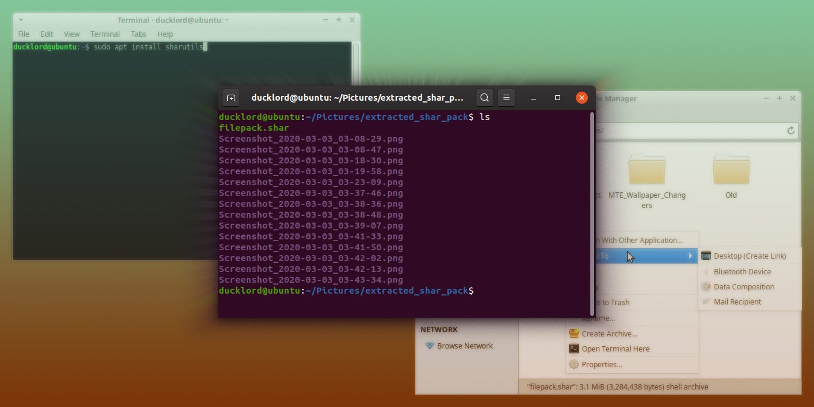The width and height of the screenshot is (814, 407).
Task: Click the search magnifier icon in terminal header
Action: coord(484,97)
